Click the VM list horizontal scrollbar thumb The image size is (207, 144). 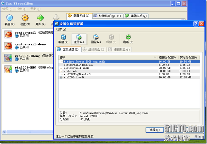pos(30,132)
